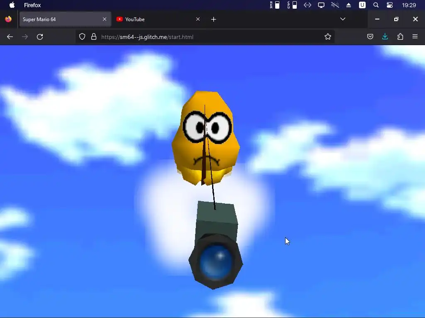Open the network arrows menu bar icon
The width and height of the screenshot is (425, 318).
pyautogui.click(x=308, y=5)
